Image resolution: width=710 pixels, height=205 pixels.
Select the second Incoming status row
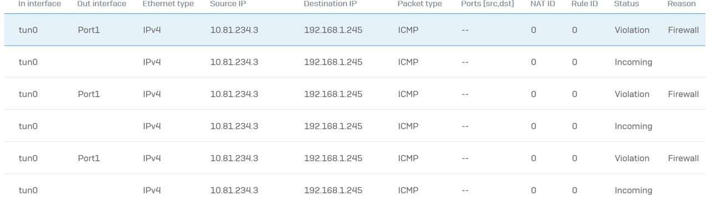pyautogui.click(x=355, y=126)
